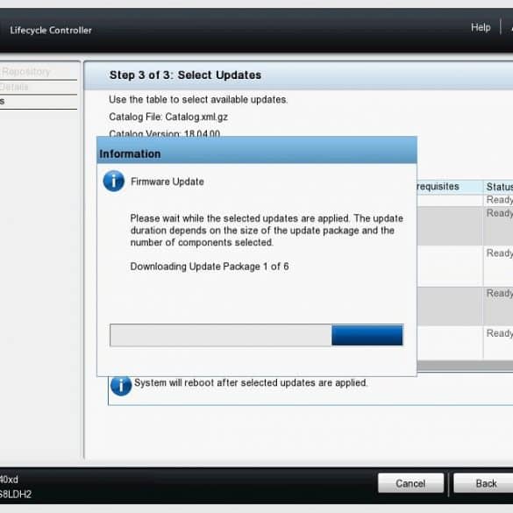513x513 pixels.
Task: Click 'Catalog File: Catalog.xml.gz' text
Action: 168,117
